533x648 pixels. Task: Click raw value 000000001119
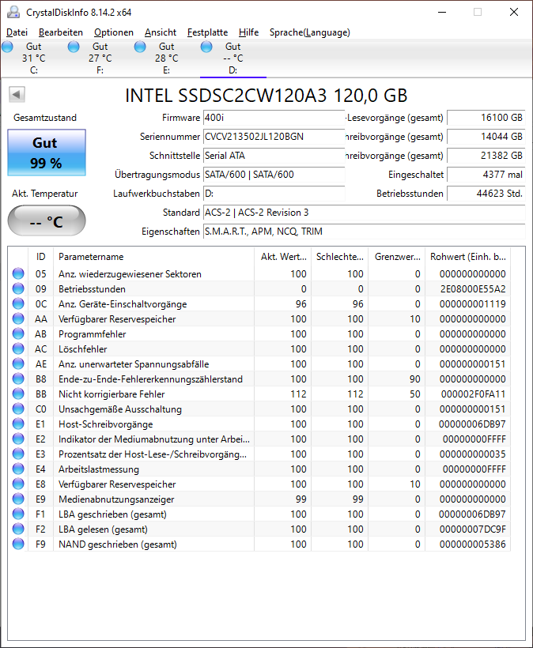473,304
